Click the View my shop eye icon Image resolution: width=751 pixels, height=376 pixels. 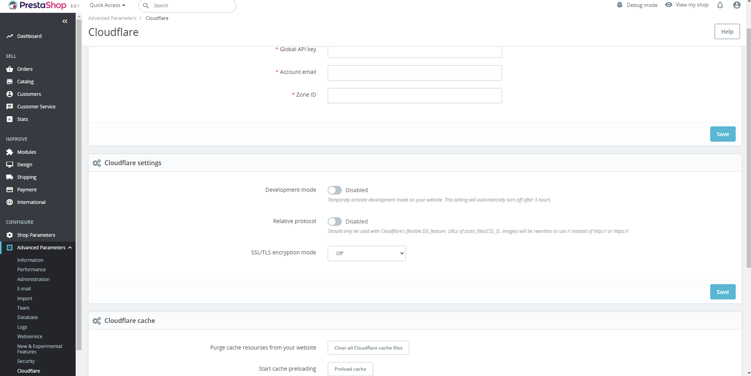click(669, 5)
